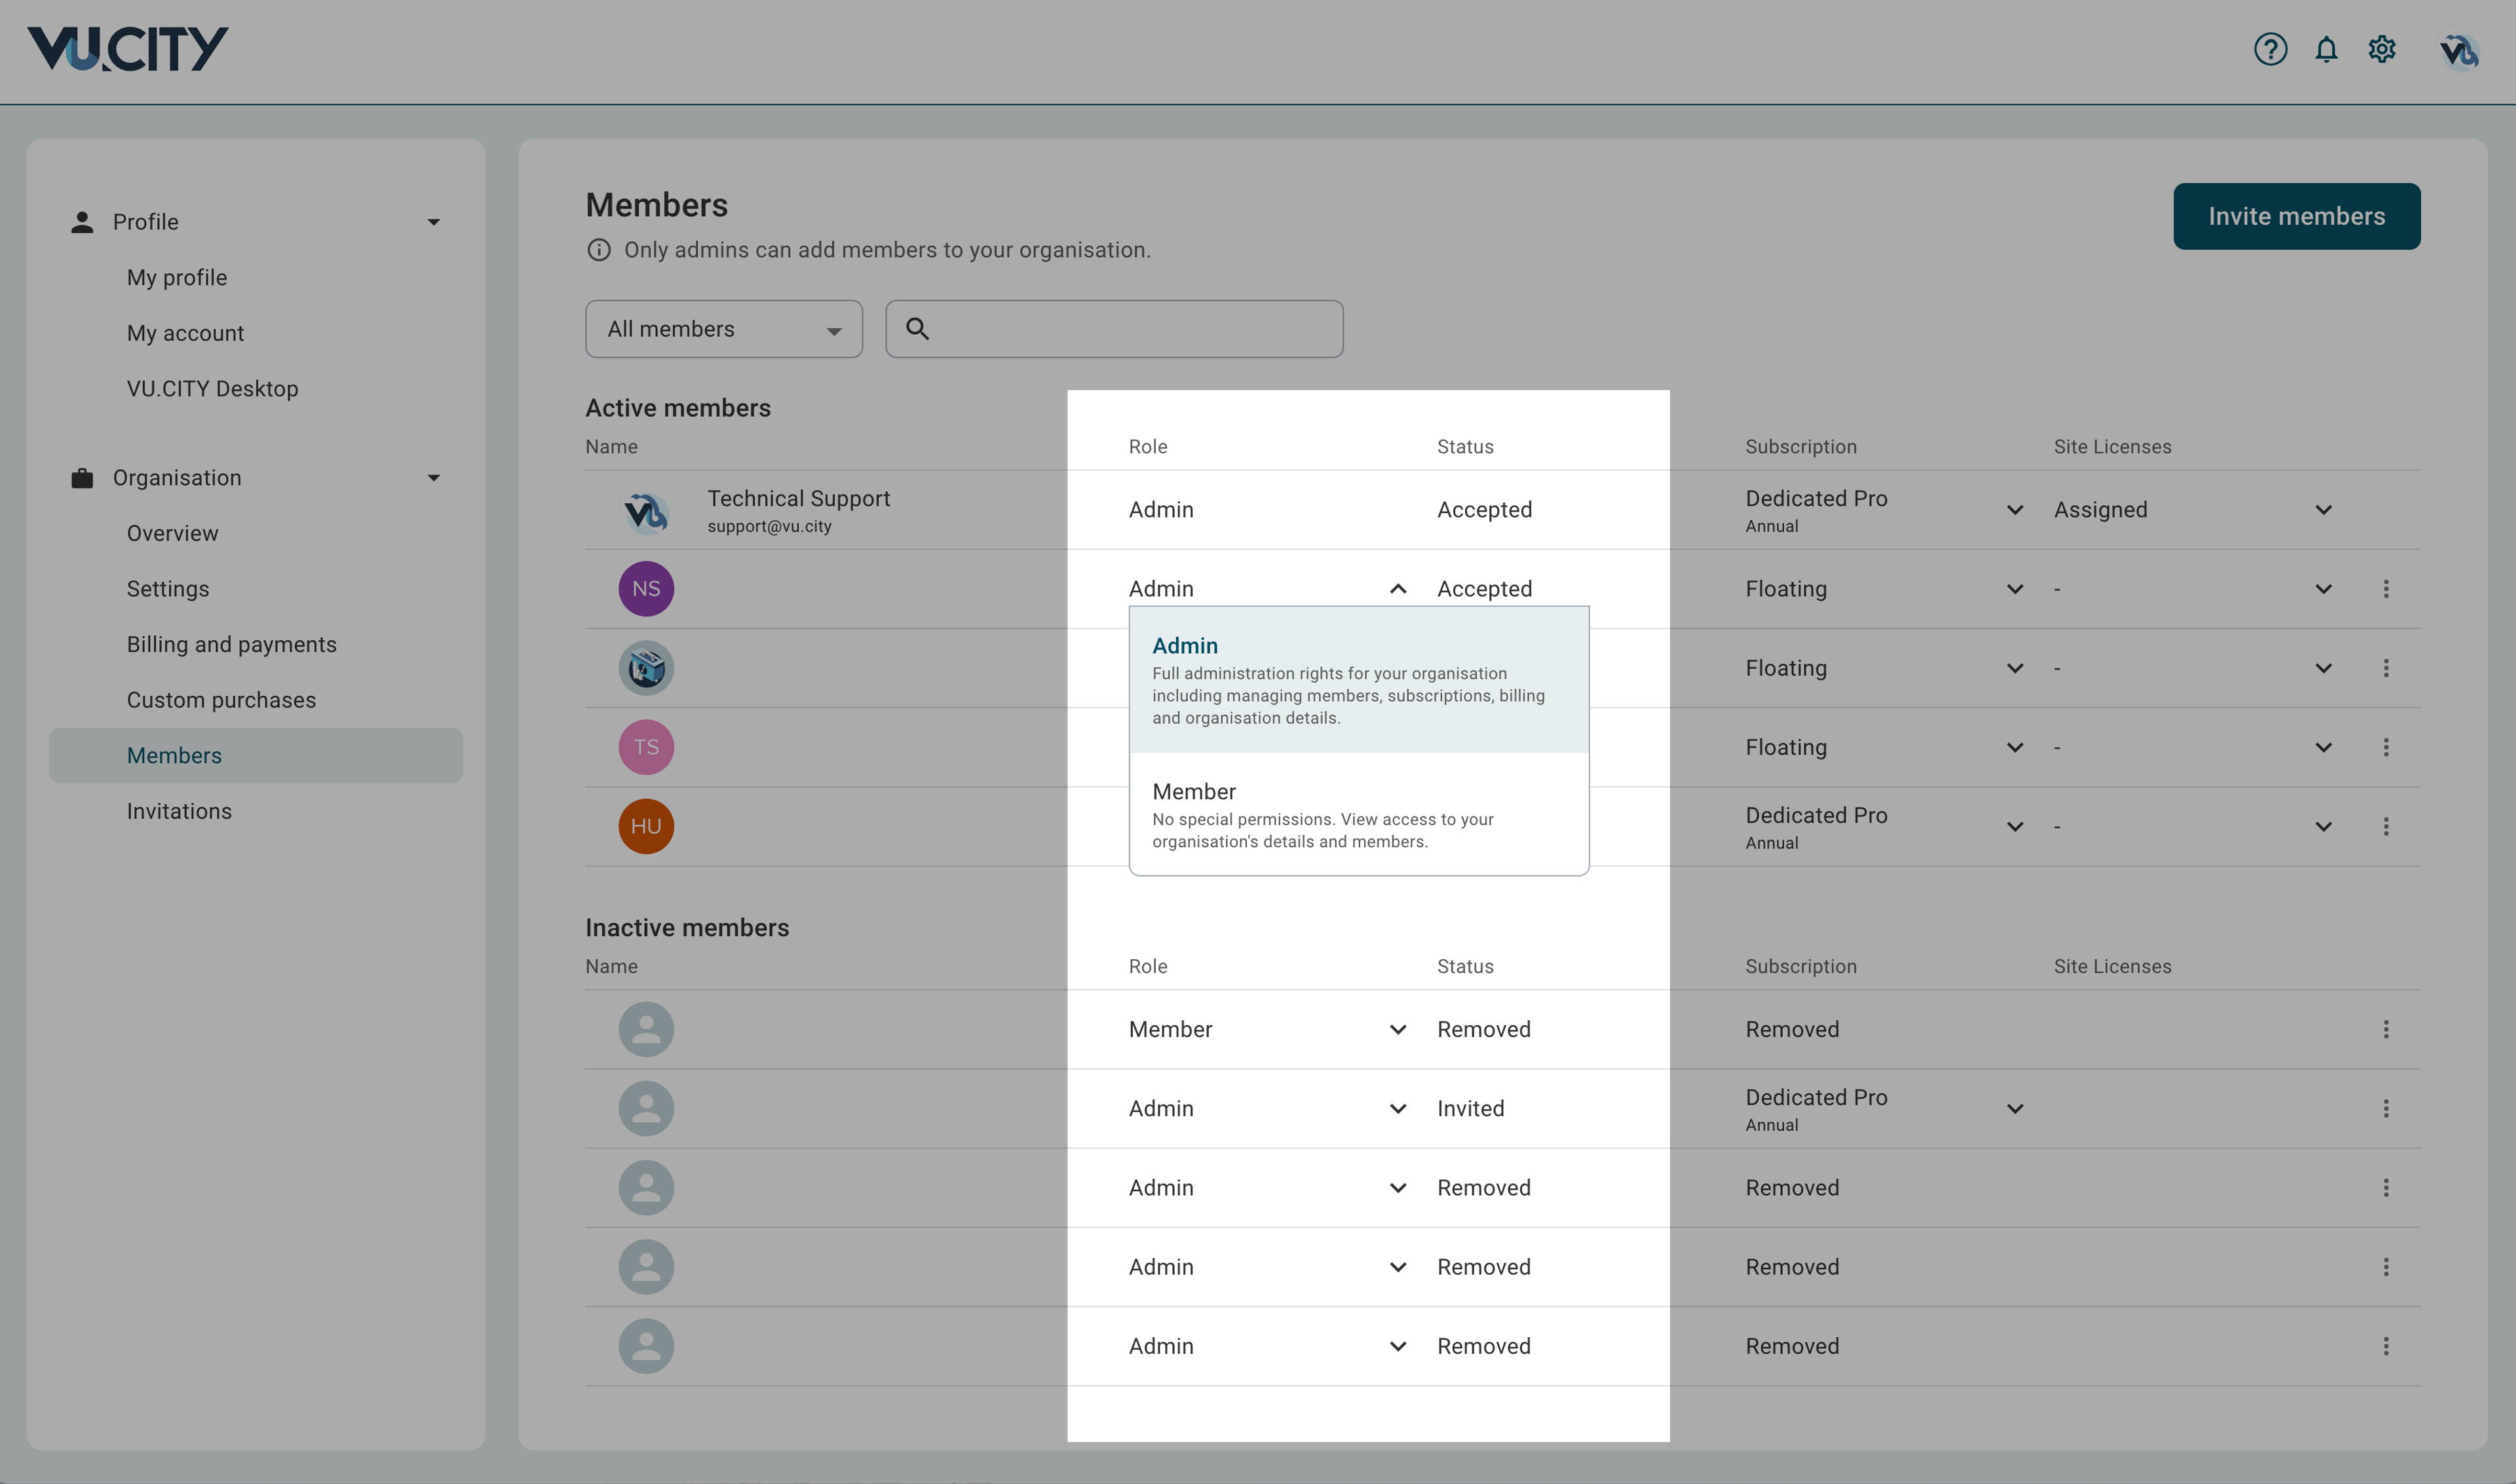
Task: Open role dropdown for the Invited member
Action: pos(1397,1109)
